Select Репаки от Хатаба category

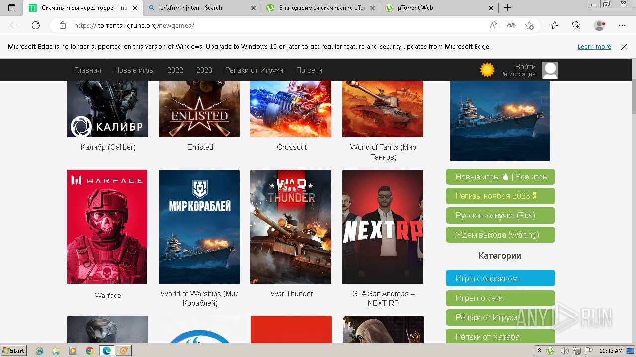click(500, 337)
